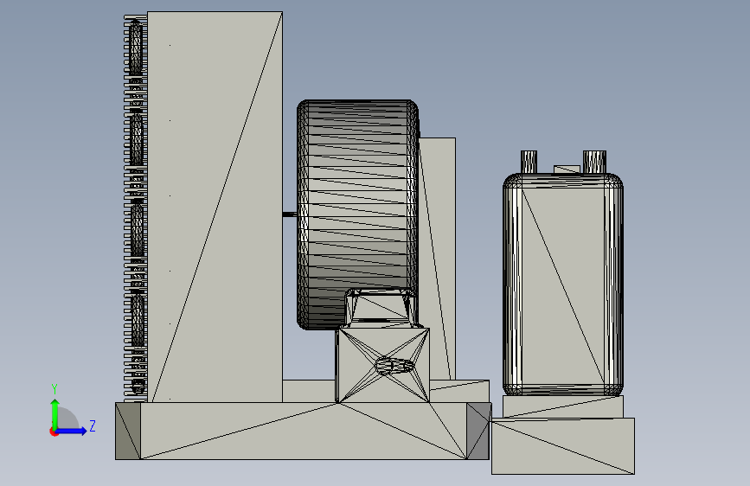Select the pedestal directly under the tank
Viewport: 750px width, 486px height.
click(563, 406)
